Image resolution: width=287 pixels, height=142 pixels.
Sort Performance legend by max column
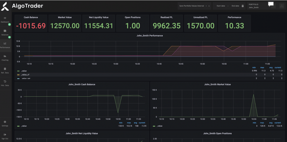262,68
